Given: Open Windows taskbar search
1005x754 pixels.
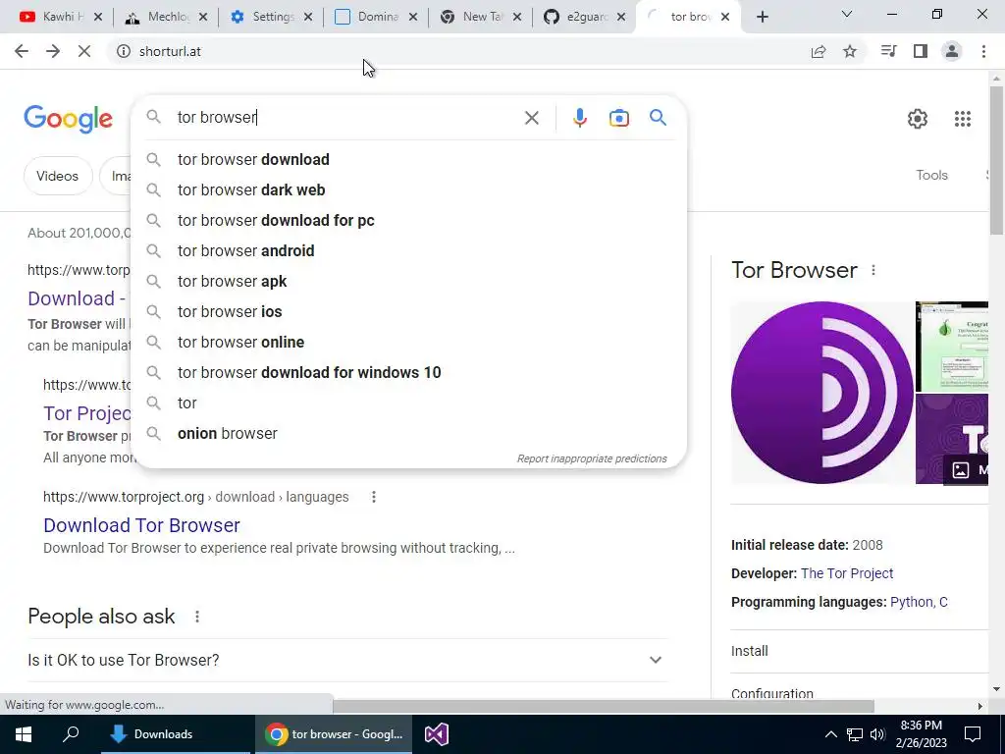Looking at the screenshot, I should [71, 734].
